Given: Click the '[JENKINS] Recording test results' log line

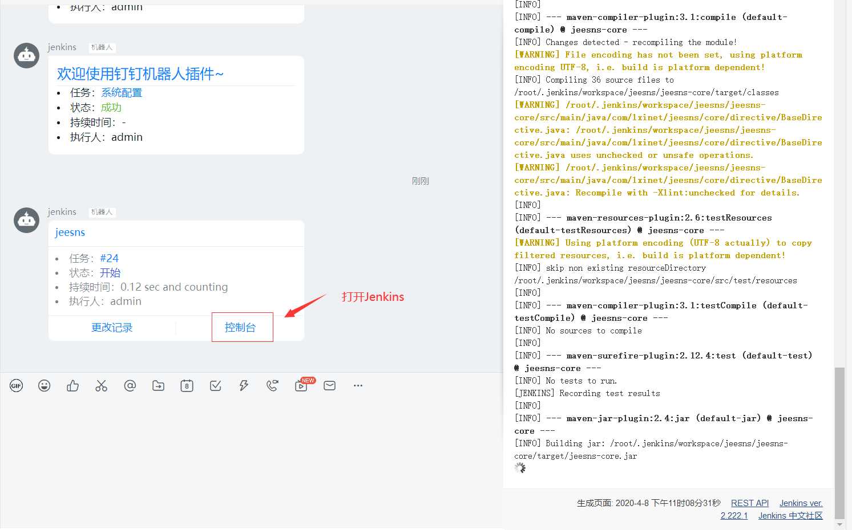Looking at the screenshot, I should [x=587, y=393].
